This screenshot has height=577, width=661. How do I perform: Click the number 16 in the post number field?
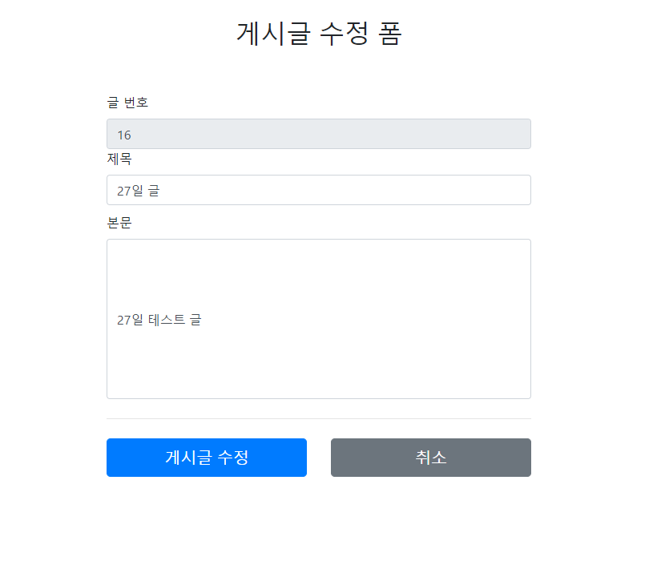[124, 134]
